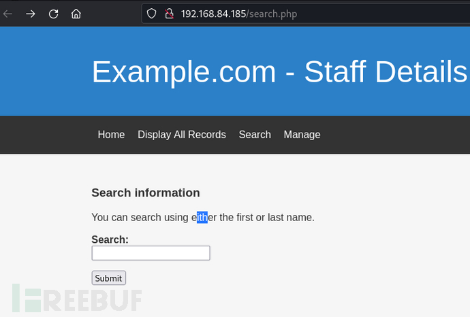Reload the current page
Viewport: 470px width, 317px height.
tap(53, 14)
